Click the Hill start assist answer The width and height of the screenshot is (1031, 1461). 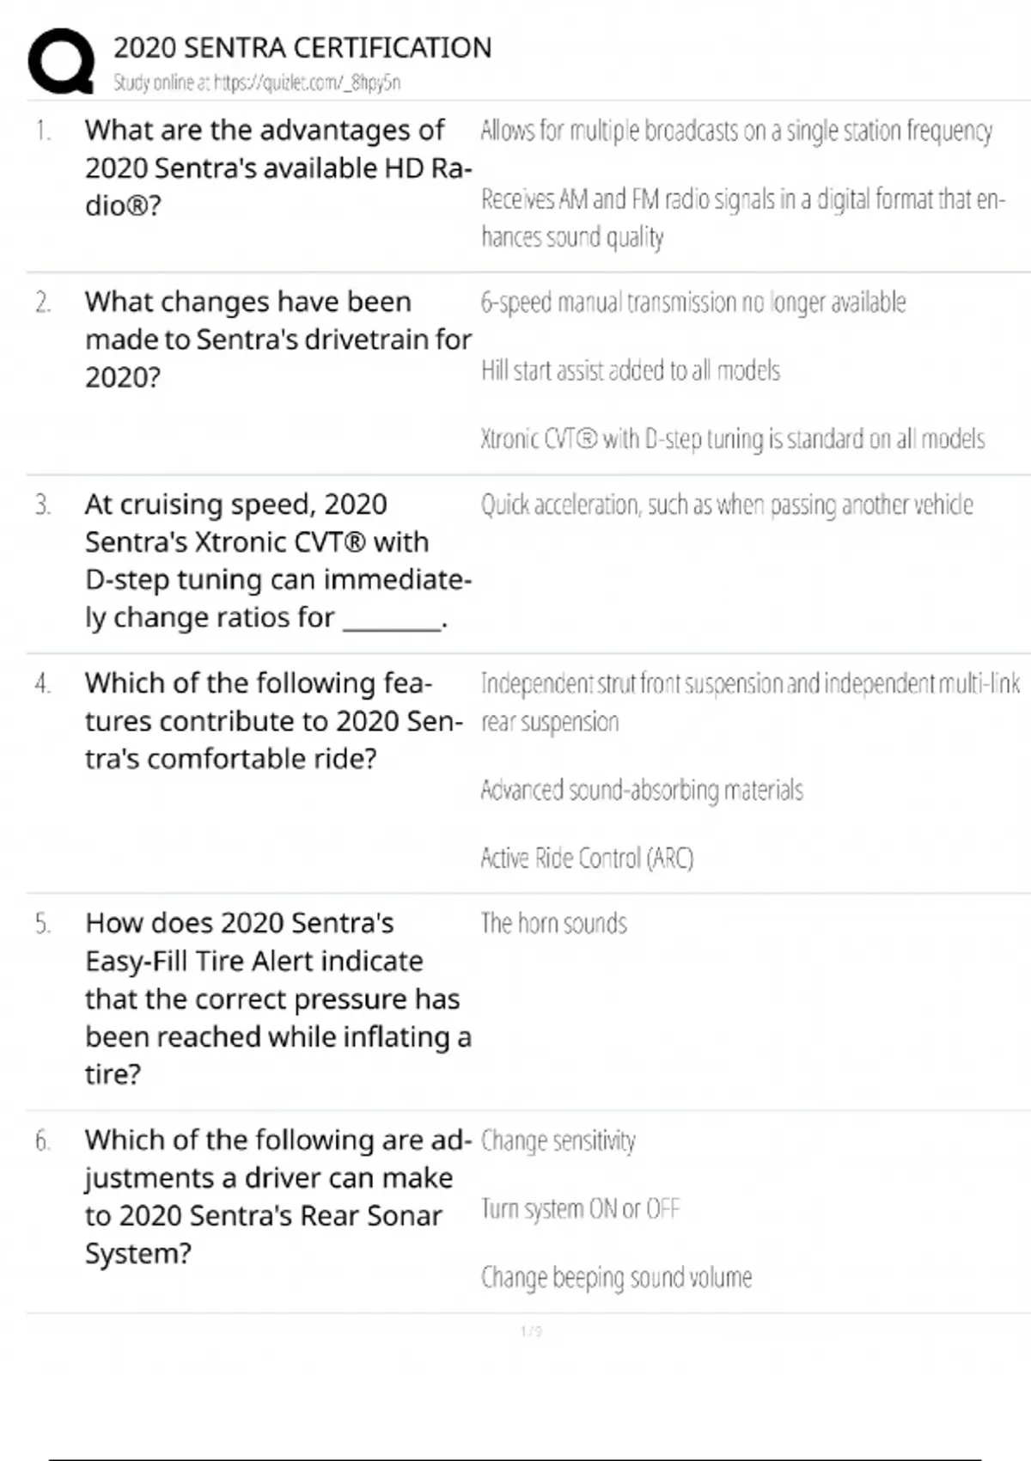630,370
